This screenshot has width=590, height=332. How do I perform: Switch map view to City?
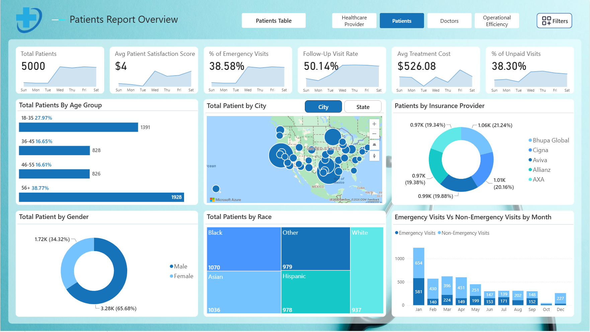(x=323, y=107)
